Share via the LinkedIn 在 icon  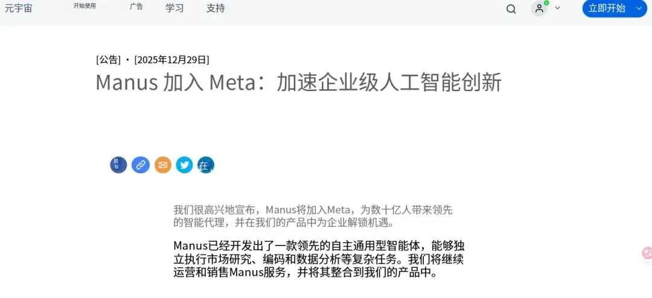206,165
